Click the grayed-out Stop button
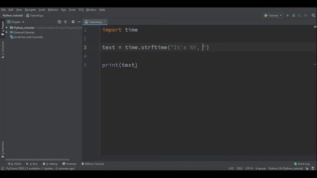 point(306,15)
